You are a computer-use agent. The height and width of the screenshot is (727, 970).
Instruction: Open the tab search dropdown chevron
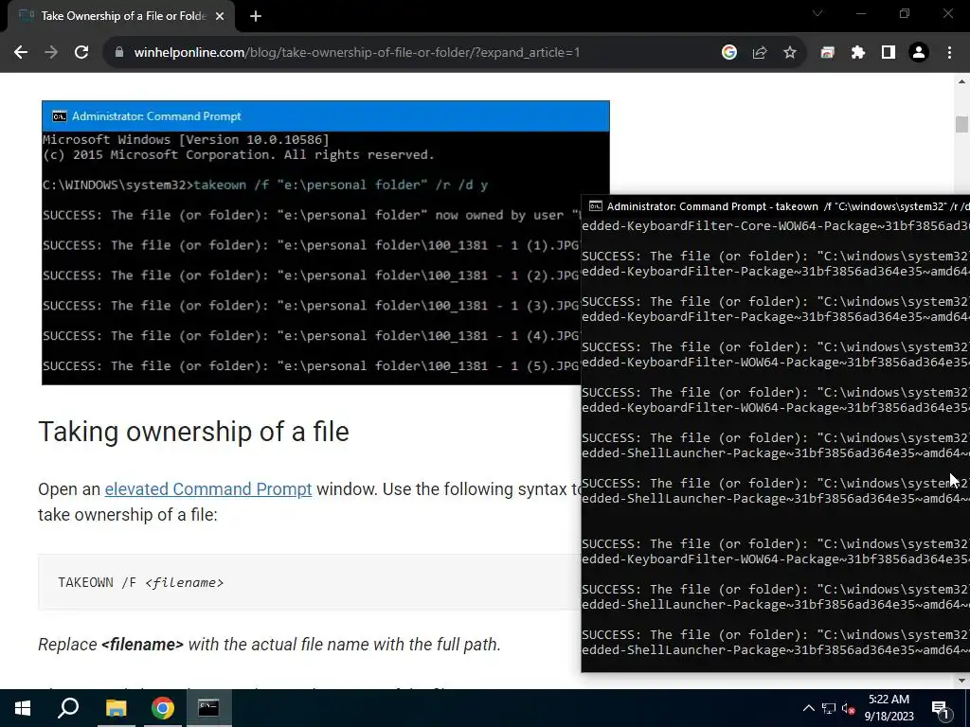point(817,13)
